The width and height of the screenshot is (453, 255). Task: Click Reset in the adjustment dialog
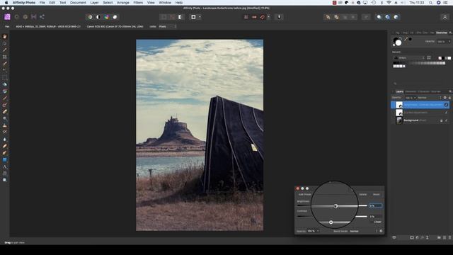(x=376, y=195)
